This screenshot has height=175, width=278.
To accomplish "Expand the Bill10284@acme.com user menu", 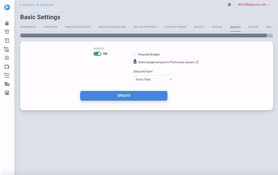I will tap(254, 5).
